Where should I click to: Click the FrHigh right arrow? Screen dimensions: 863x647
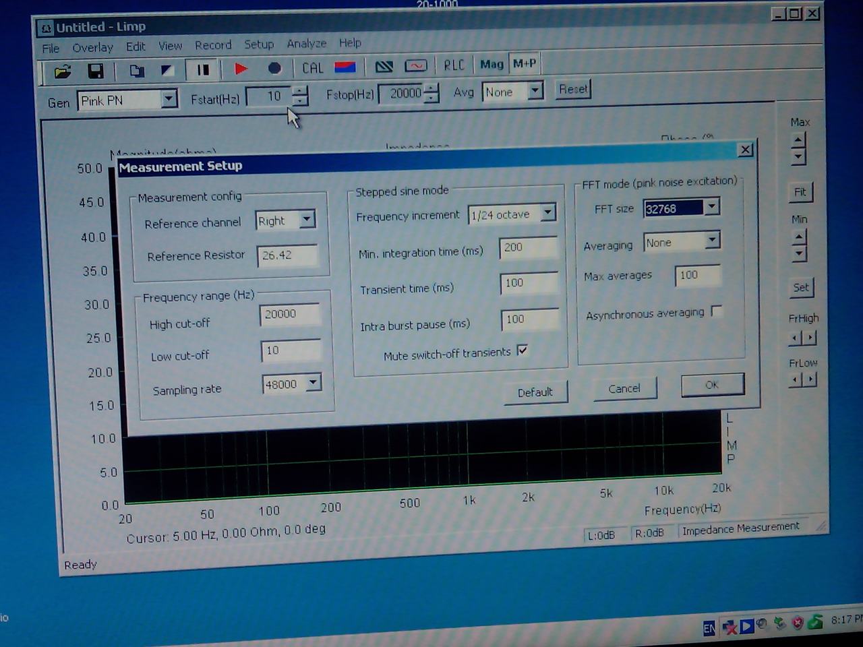[810, 338]
